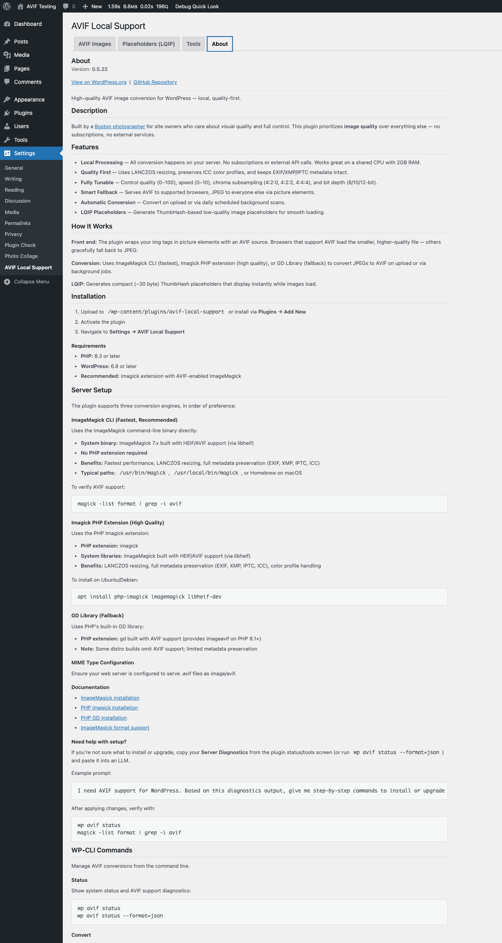Click the WordPress logo icon
The image size is (502, 943).
7,6
